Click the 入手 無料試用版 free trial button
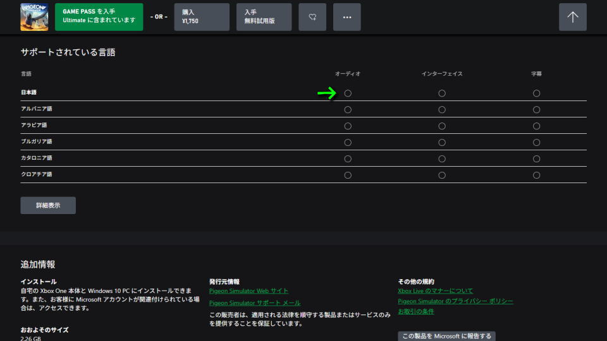 [x=264, y=17]
